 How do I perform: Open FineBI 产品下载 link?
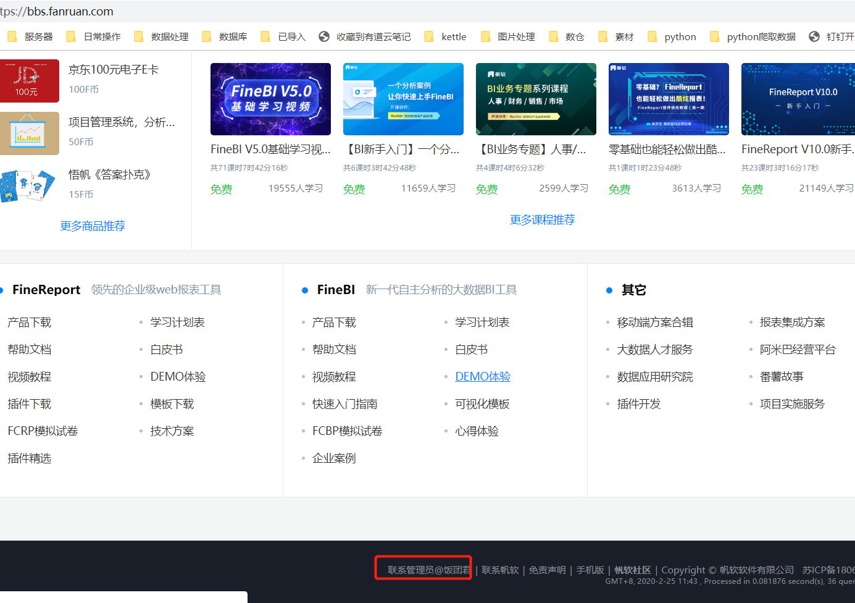[334, 323]
